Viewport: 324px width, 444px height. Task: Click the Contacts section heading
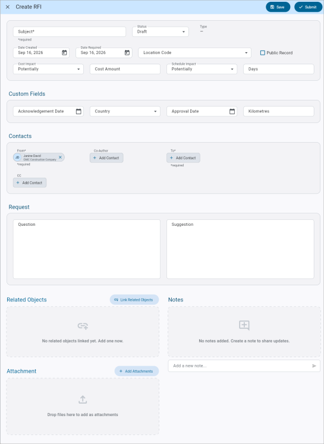pyautogui.click(x=20, y=136)
